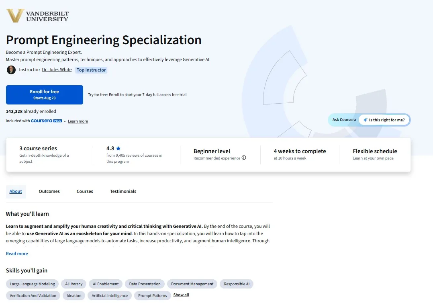Click Dr. Jules White's instructor avatar
Screen dimensions: 433x303
(x=11, y=70)
